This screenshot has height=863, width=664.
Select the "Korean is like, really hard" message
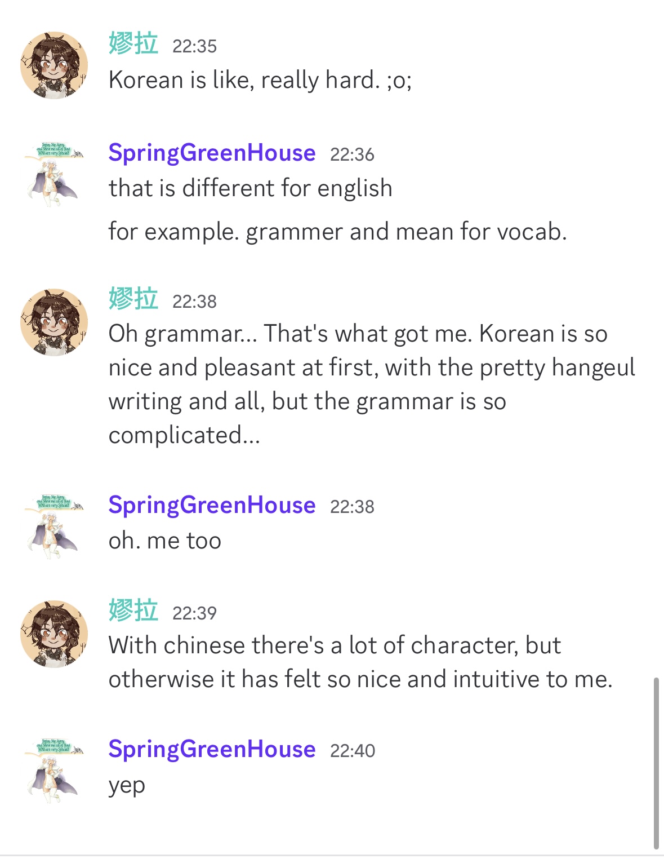[x=260, y=80]
